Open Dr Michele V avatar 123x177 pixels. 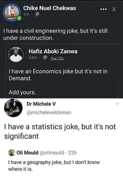13,108
